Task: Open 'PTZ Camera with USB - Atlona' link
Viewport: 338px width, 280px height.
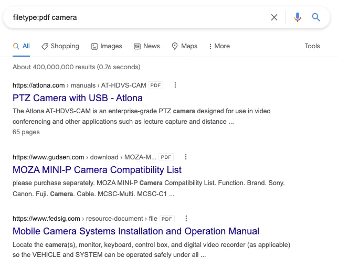Action: point(78,98)
